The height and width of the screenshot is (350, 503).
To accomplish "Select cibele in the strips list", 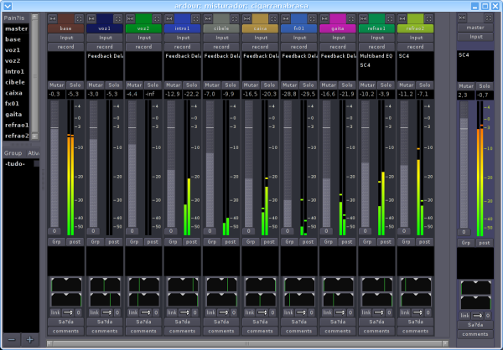I will click(x=15, y=82).
